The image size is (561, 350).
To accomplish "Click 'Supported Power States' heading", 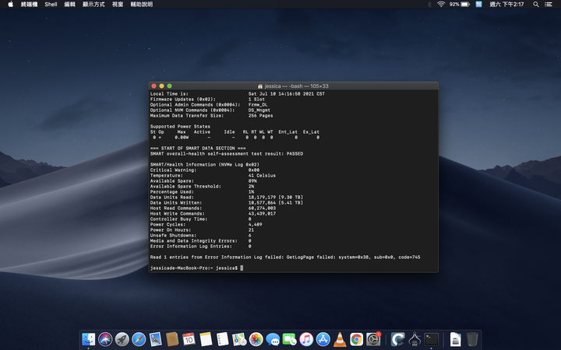I will point(180,127).
